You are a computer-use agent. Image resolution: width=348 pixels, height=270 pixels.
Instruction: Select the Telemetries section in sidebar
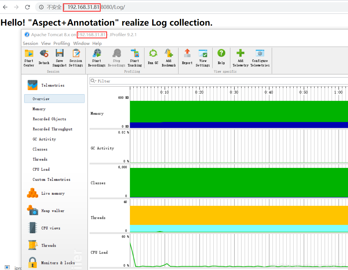point(53,85)
